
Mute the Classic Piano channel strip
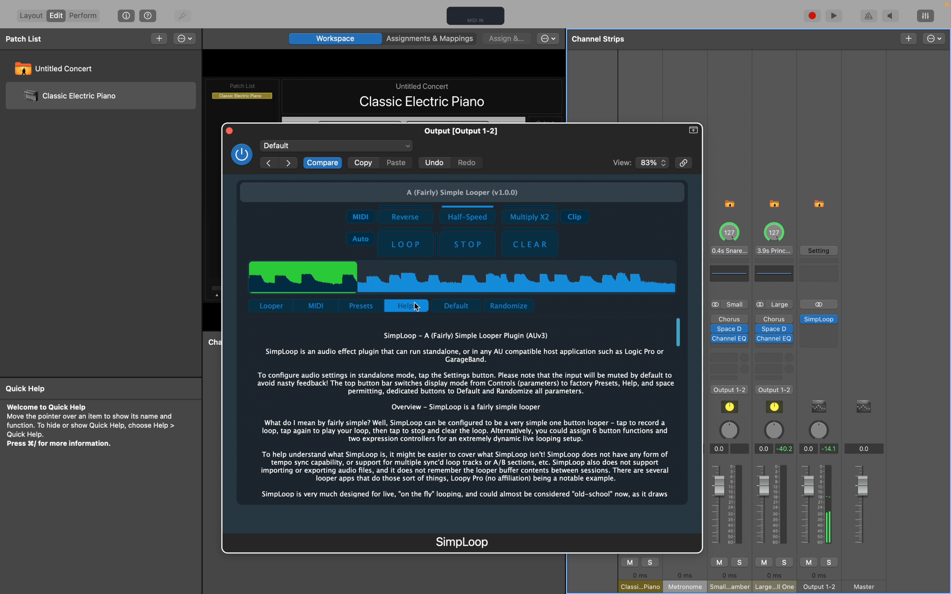pos(630,562)
